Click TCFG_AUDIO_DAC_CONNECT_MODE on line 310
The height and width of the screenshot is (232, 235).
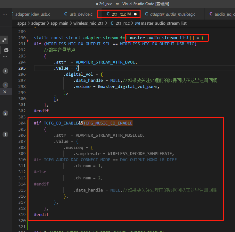click(x=77, y=160)
